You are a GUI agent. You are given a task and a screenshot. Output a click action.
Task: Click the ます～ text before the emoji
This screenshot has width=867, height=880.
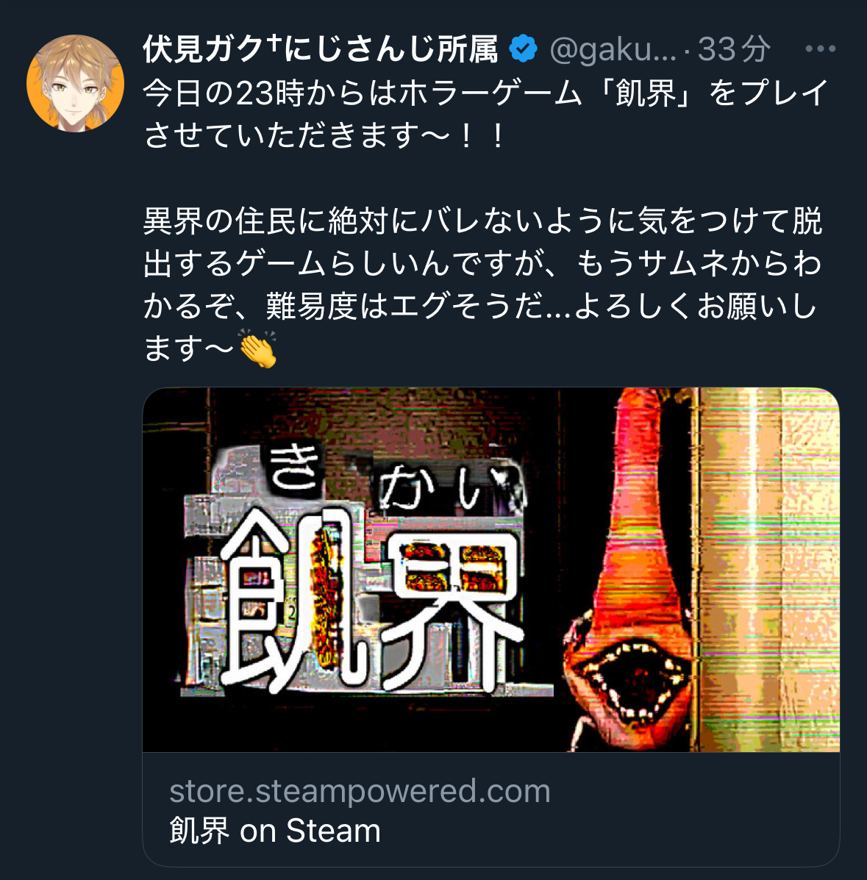[x=189, y=348]
